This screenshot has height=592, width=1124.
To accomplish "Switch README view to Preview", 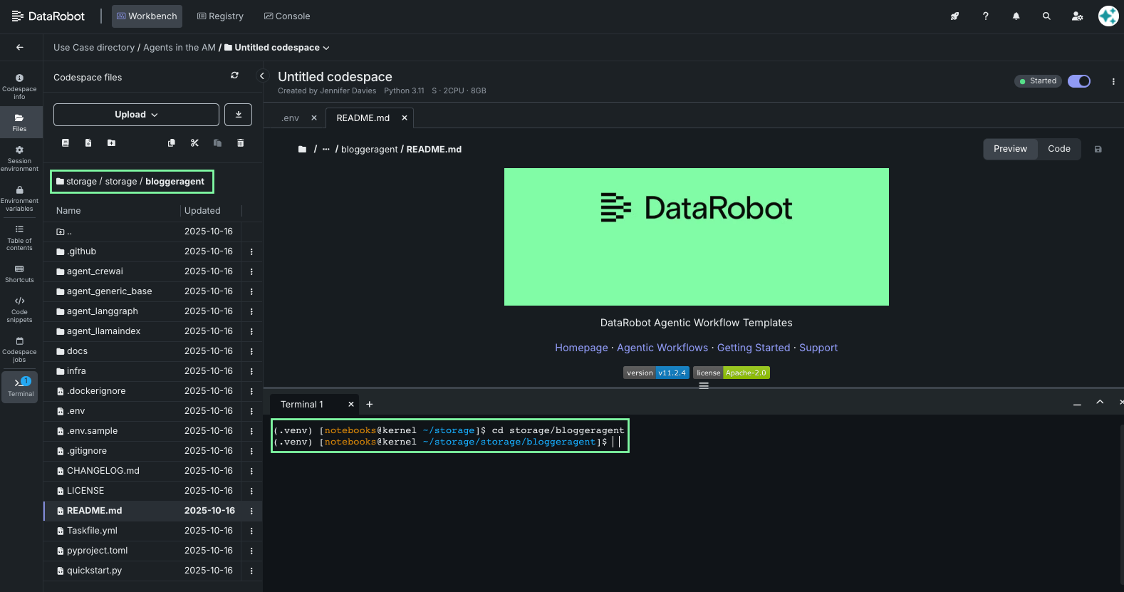I will [1010, 149].
